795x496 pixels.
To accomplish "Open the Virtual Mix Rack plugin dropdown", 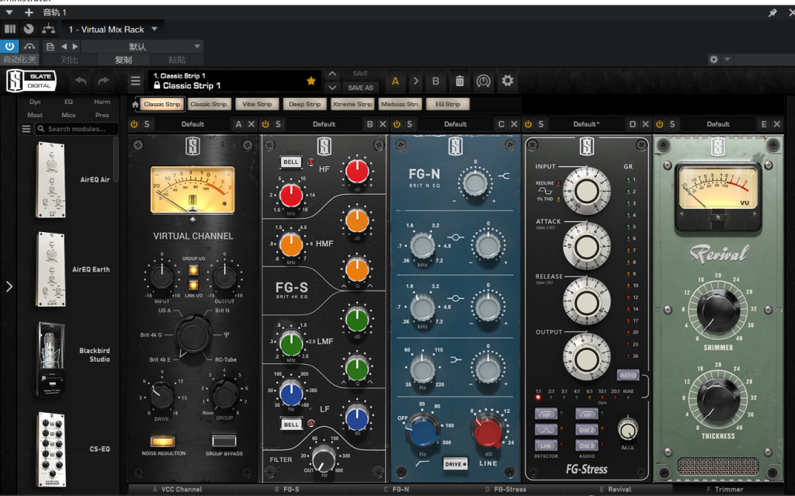I will click(x=154, y=29).
